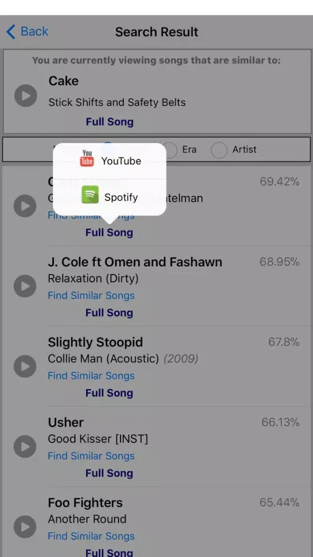
Task: Find Similar Songs to Good Kisser [INST]
Action: click(91, 456)
